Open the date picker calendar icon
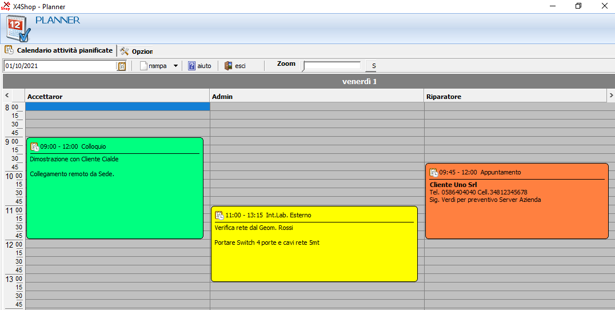The height and width of the screenshot is (310, 615). click(121, 66)
